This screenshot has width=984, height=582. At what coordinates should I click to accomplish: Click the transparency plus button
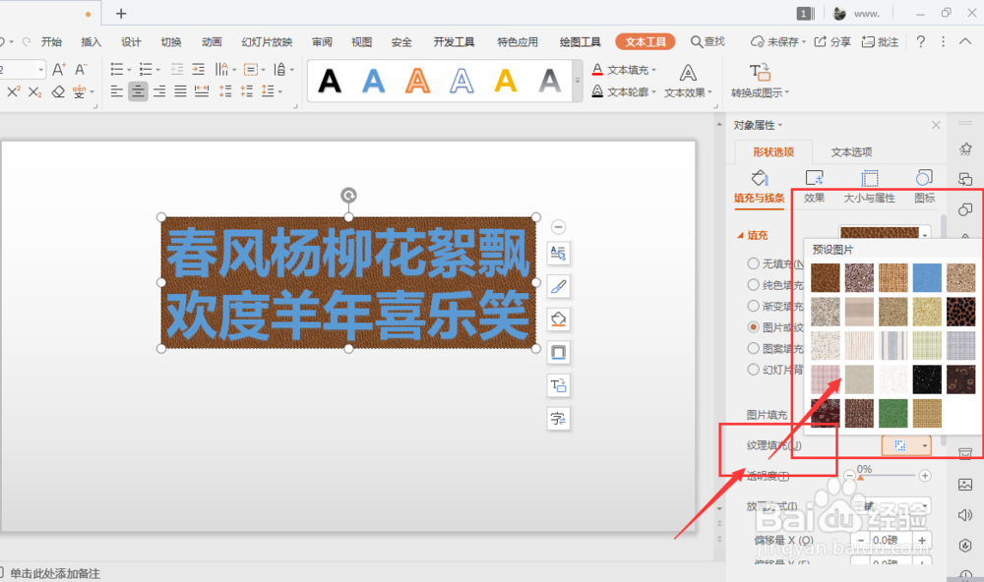coord(925,476)
